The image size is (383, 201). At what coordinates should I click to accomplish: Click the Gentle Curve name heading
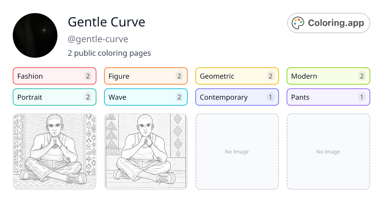(107, 22)
